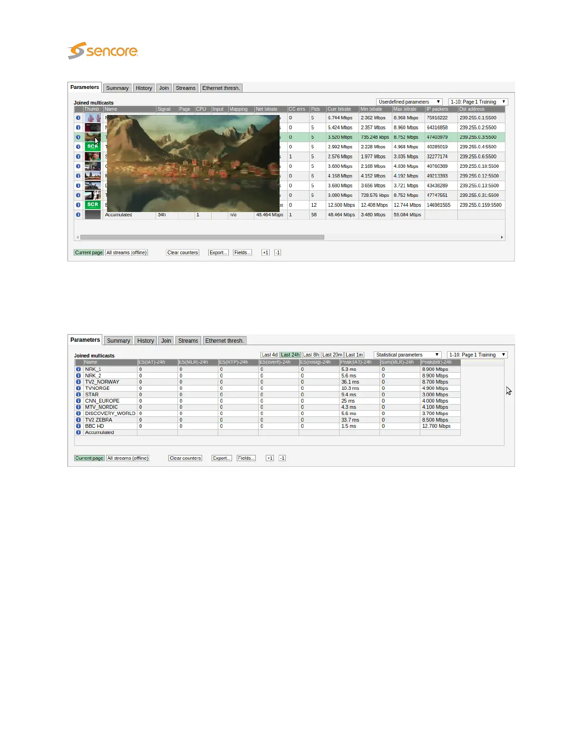
Task: Click info icon beside STAR
Action: click(78, 395)
